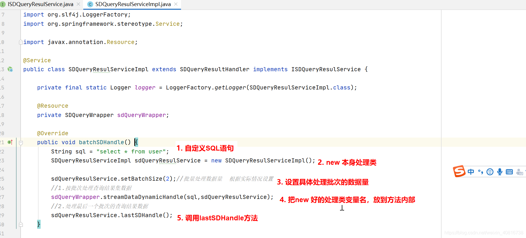Click SDQueryWrapper type in field declaration
Viewport: 526px width, 238px height.
point(89,115)
